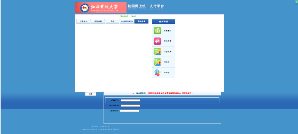Go to the 交易记录查询 tab
The image size is (298, 134).
tap(127, 21)
